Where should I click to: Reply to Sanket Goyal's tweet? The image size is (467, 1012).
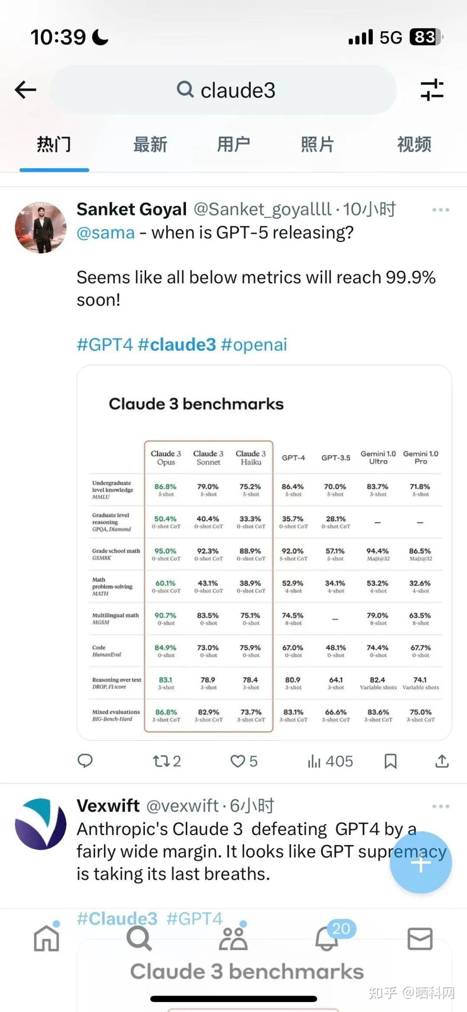(x=85, y=761)
